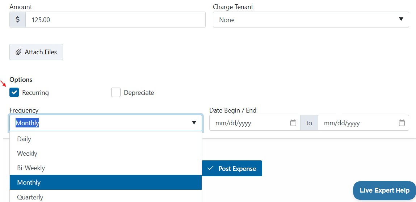Choose Quarterly from the frequency list

pyautogui.click(x=106, y=197)
